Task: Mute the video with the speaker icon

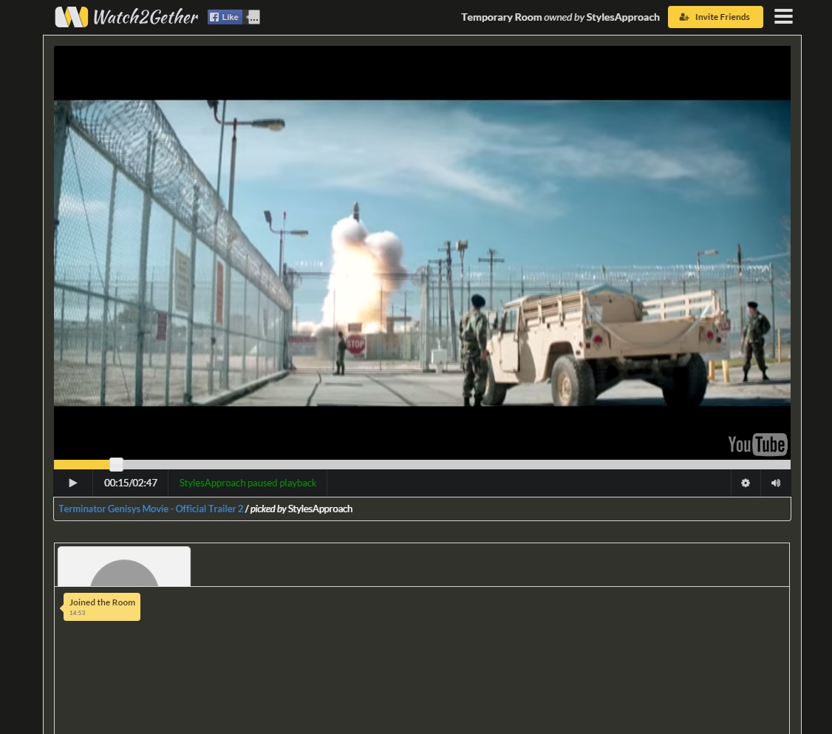Action: [775, 483]
